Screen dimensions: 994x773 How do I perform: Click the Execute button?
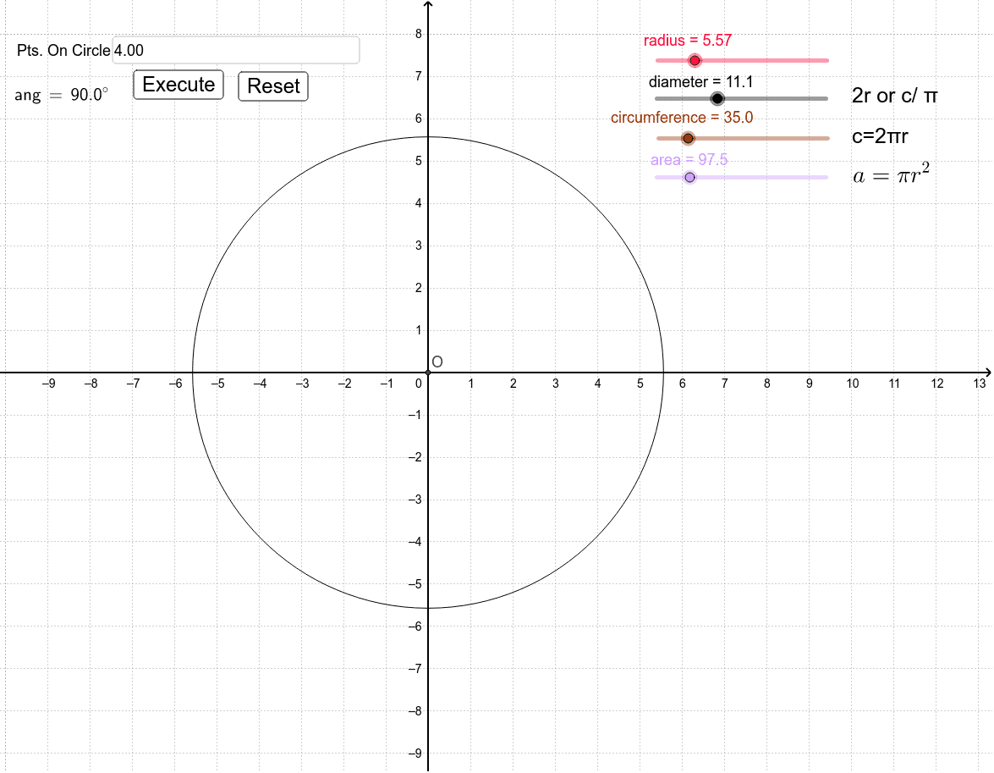pos(178,85)
